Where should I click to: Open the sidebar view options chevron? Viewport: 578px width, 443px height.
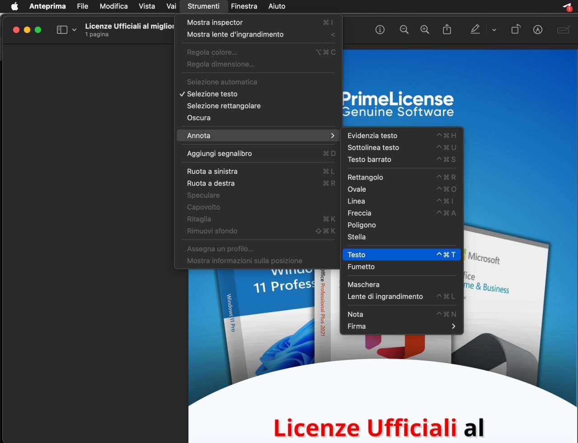coord(75,30)
